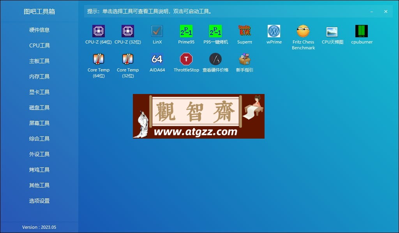The width and height of the screenshot is (399, 233).
Task: Click the Superπ benchmark icon
Action: point(245,30)
